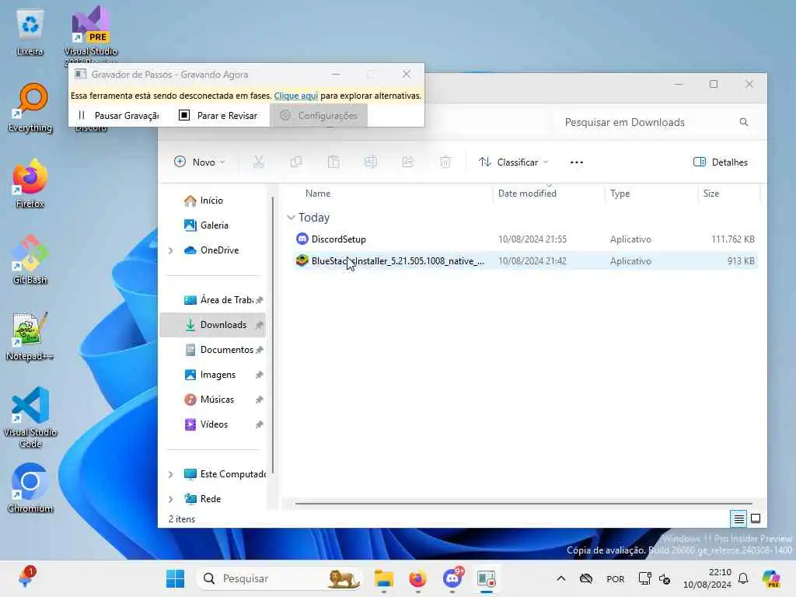Click the Copilot Preview tray icon
Image resolution: width=796 pixels, height=597 pixels.
coord(771,578)
